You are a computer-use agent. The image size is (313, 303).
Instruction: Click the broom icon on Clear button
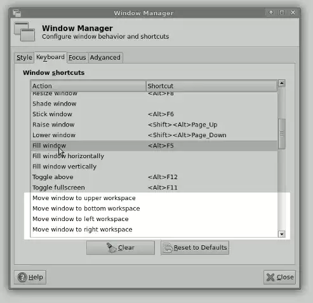(111, 248)
